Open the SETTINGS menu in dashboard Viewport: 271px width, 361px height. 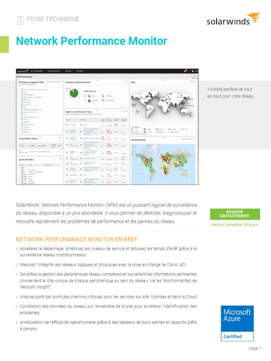(x=80, y=71)
